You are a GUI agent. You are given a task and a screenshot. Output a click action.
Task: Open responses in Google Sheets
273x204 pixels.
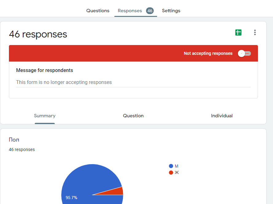(x=238, y=32)
